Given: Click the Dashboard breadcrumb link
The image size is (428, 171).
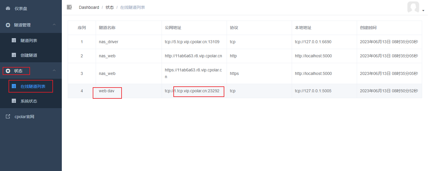Looking at the screenshot, I should pos(89,7).
